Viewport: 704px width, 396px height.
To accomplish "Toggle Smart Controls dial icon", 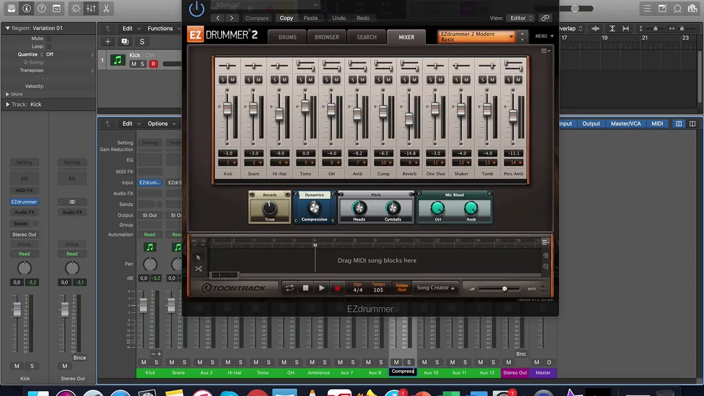I will coord(76,9).
